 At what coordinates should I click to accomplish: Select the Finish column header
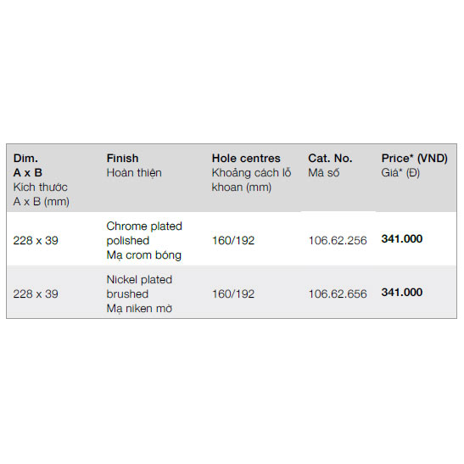(122, 159)
